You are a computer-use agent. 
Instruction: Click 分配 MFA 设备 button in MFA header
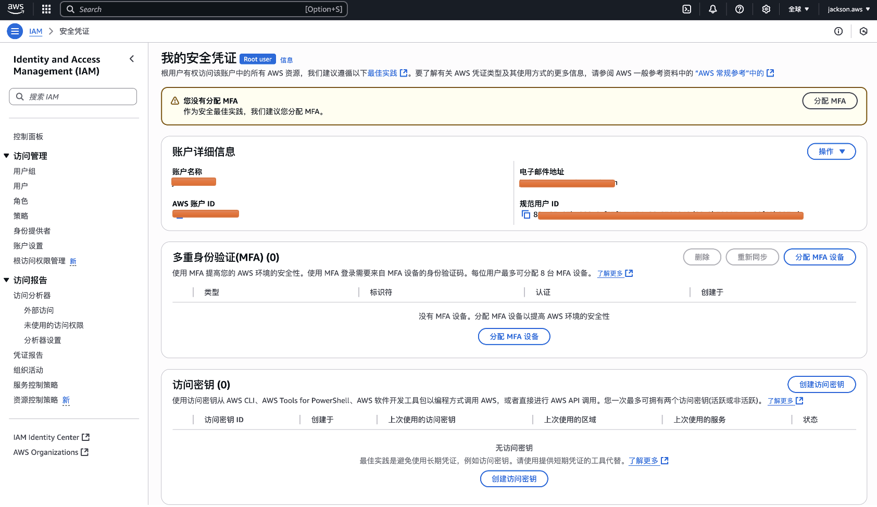click(x=820, y=257)
